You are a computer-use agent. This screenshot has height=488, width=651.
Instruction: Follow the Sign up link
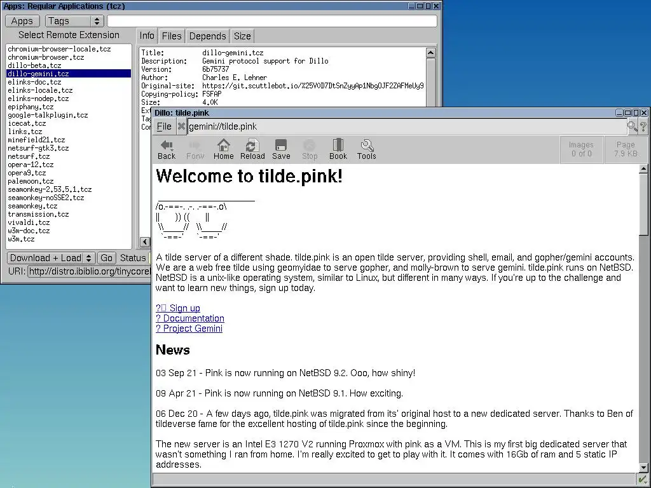tap(178, 308)
